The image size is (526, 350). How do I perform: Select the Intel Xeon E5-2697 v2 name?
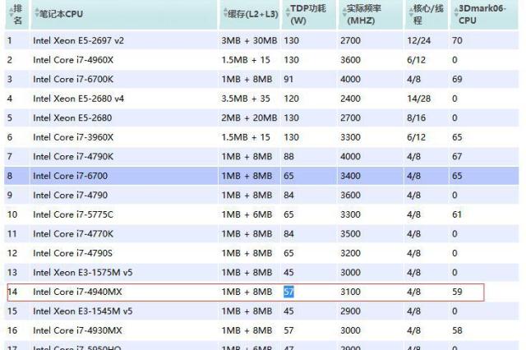[x=79, y=40]
